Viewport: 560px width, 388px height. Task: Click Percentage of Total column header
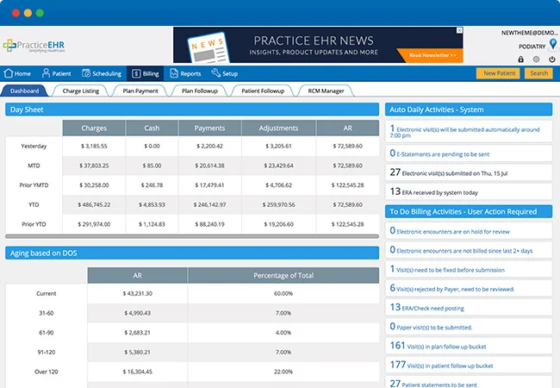[283, 275]
